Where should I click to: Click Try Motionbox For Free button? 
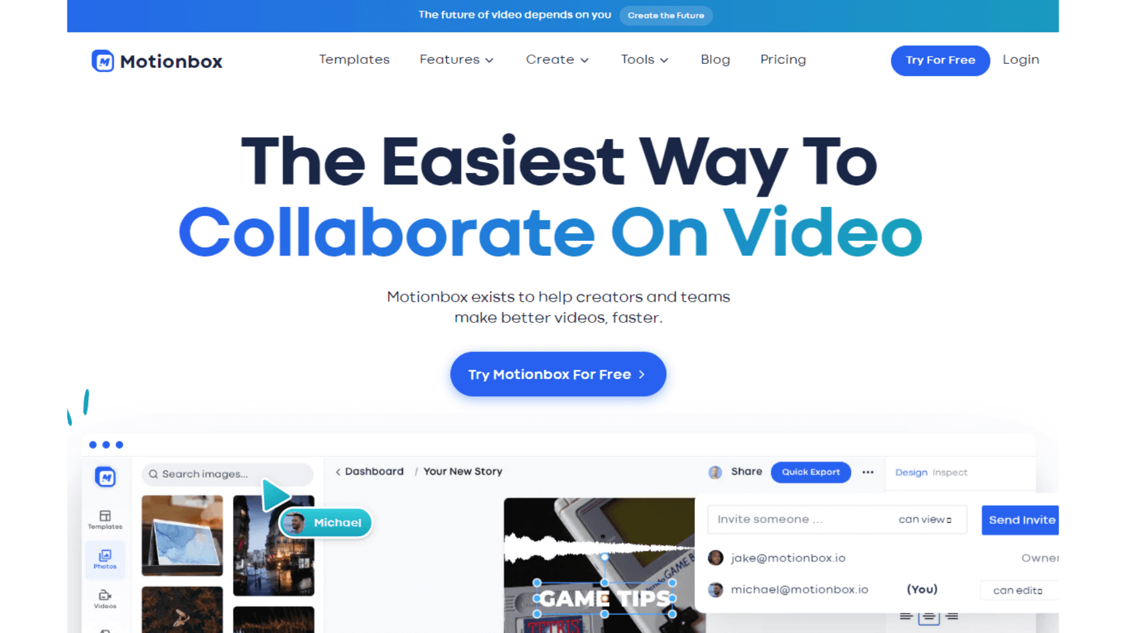point(558,375)
